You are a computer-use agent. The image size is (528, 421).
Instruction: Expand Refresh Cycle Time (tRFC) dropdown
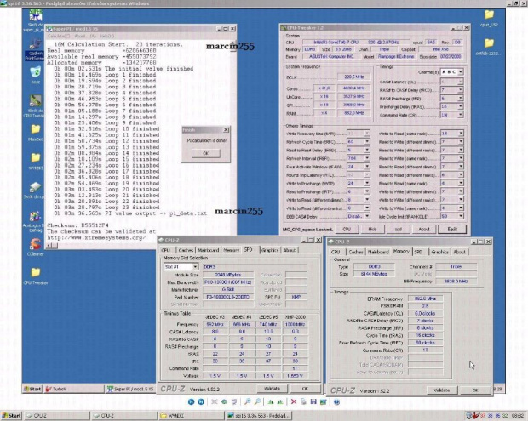[x=367, y=141]
